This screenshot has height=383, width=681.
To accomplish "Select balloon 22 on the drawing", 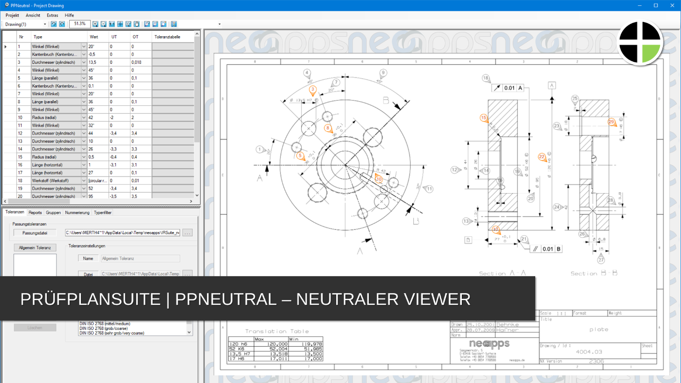I will tap(542, 157).
